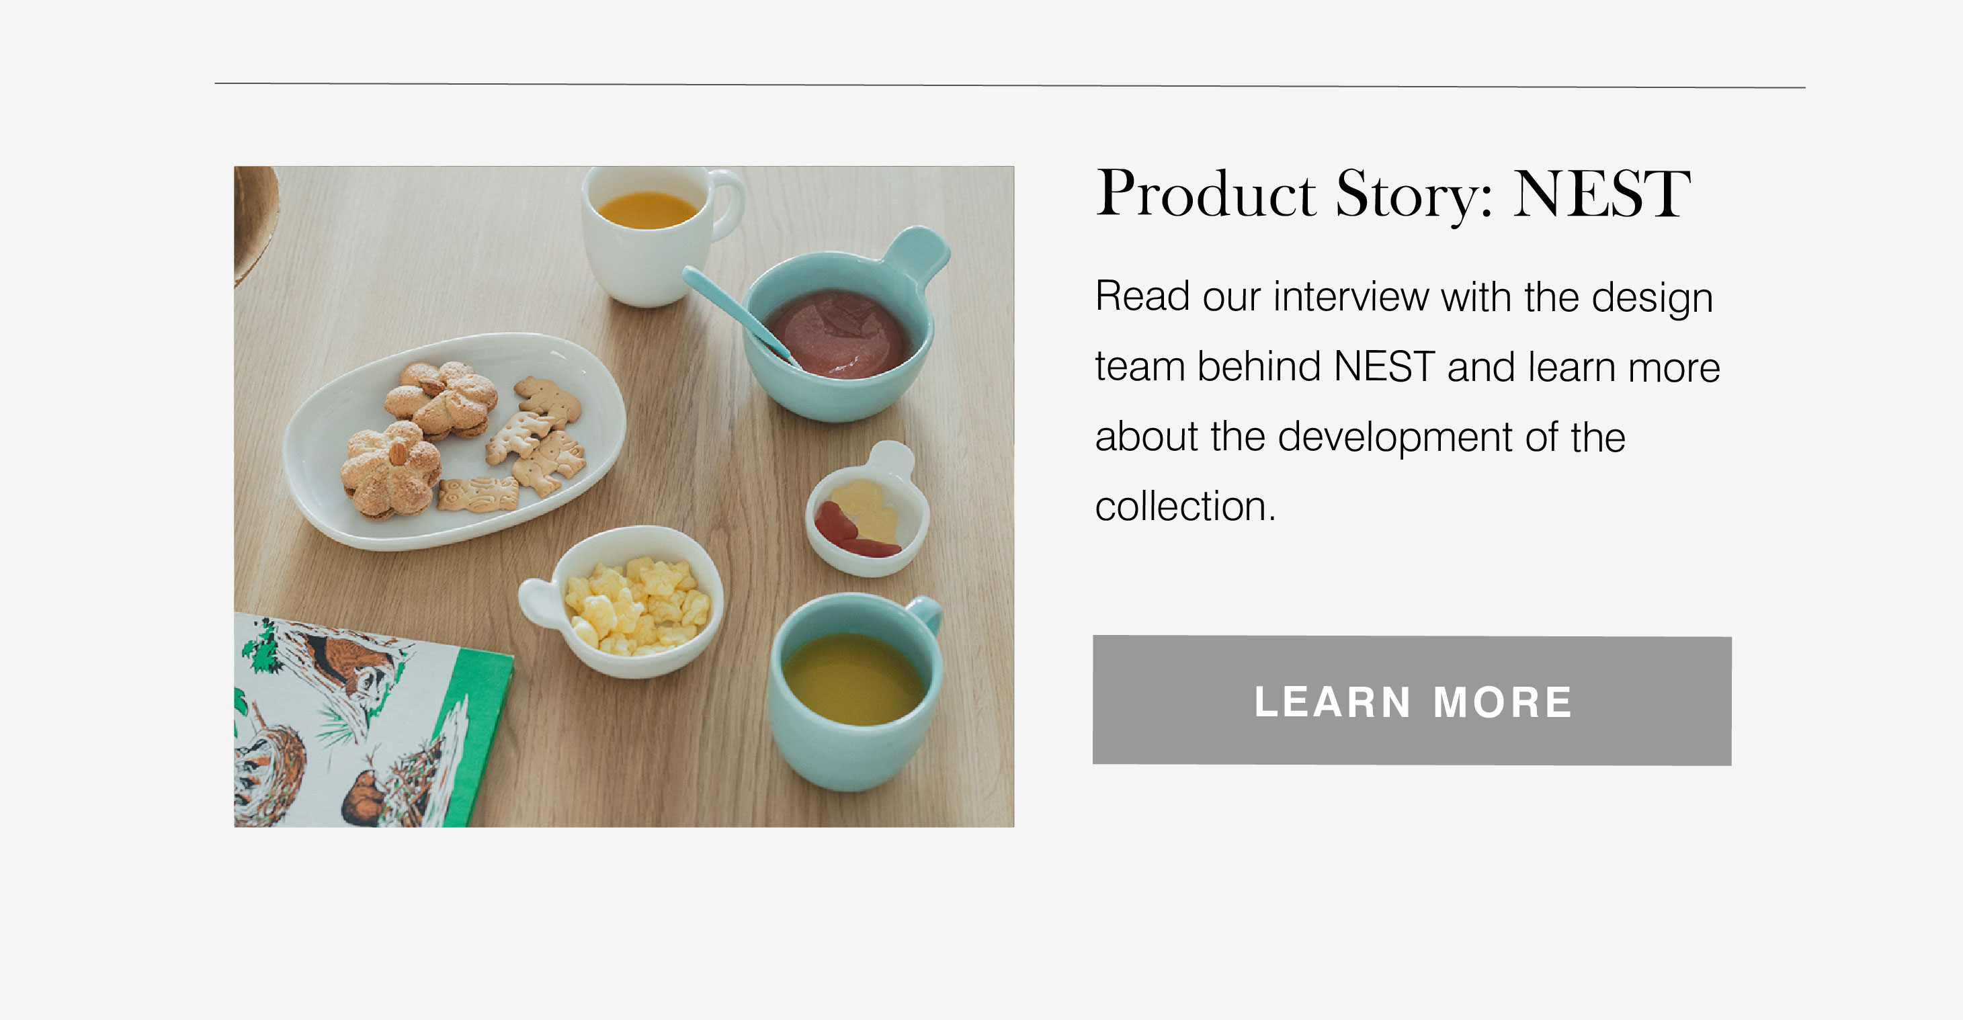Open the Product Story: NEST heading
The image size is (1963, 1020).
[x=1393, y=194]
